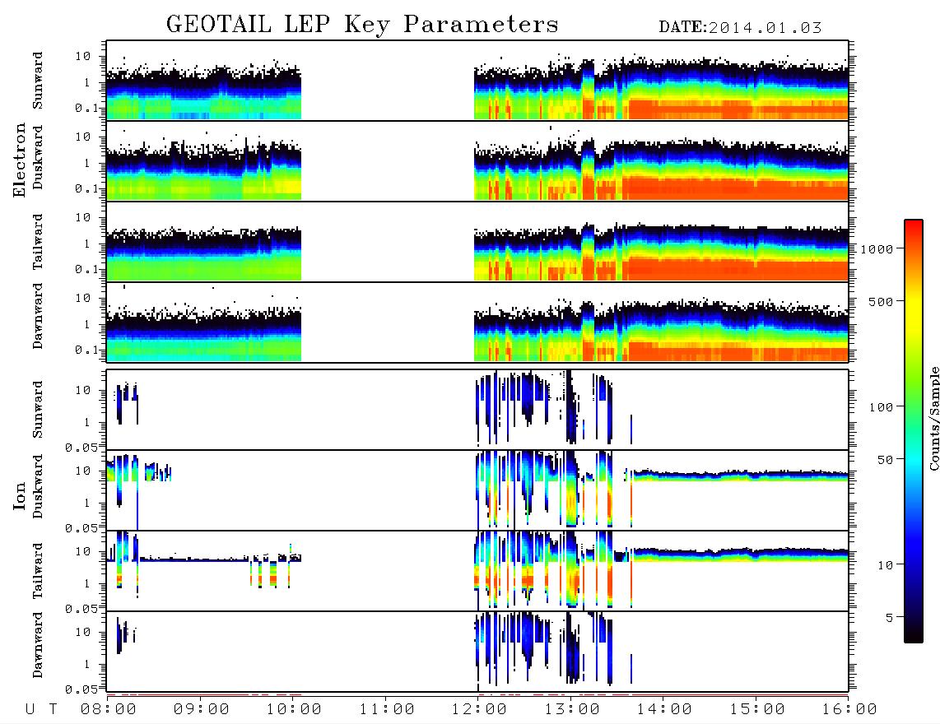Click the Ion Duskward spectrogram panel

click(x=477, y=490)
